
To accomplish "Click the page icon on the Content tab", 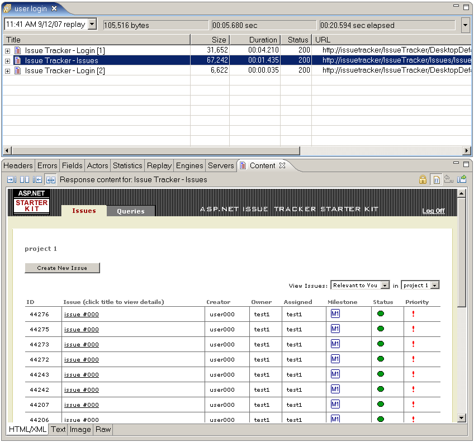I will (x=243, y=165).
